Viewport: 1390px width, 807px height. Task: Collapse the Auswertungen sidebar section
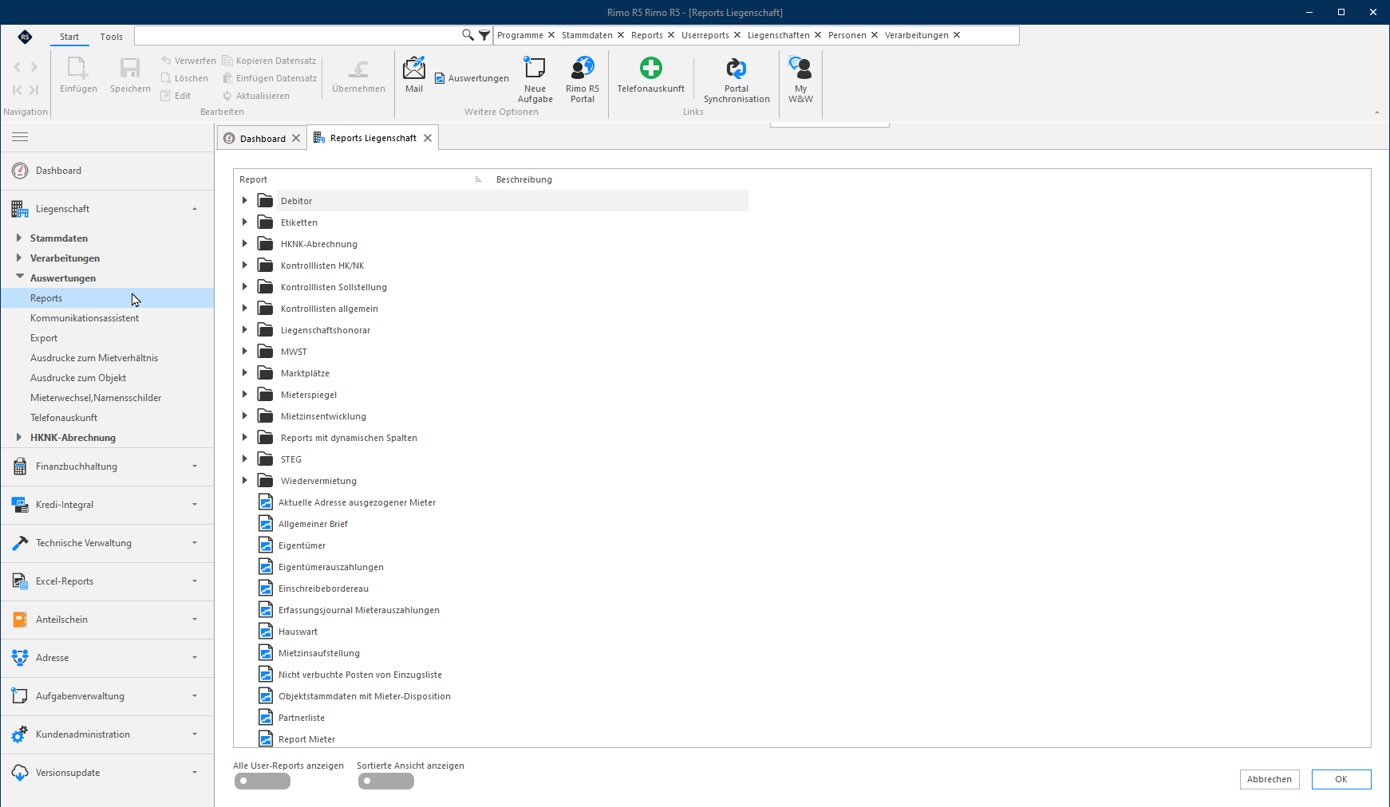pos(19,278)
